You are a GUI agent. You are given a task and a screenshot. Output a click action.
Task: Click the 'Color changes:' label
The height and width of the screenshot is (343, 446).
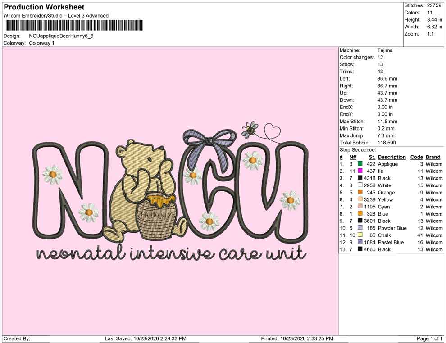(357, 57)
